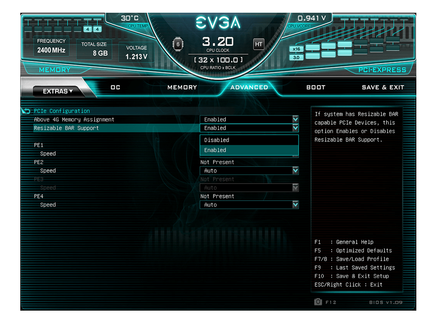Open the PE3 Speed Auto dropdown
The width and height of the screenshot is (437, 323).
249,188
